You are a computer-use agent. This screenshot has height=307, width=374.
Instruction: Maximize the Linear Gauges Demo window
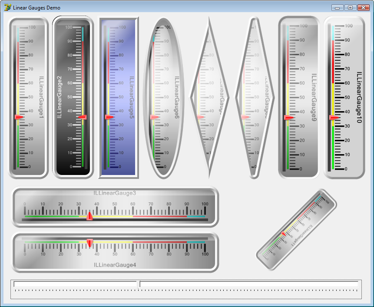point(350,7)
